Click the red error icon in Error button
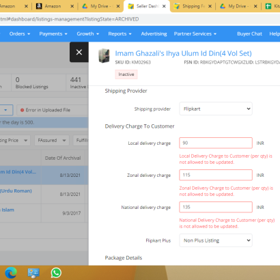The width and height of the screenshot is (280, 280). point(22,110)
